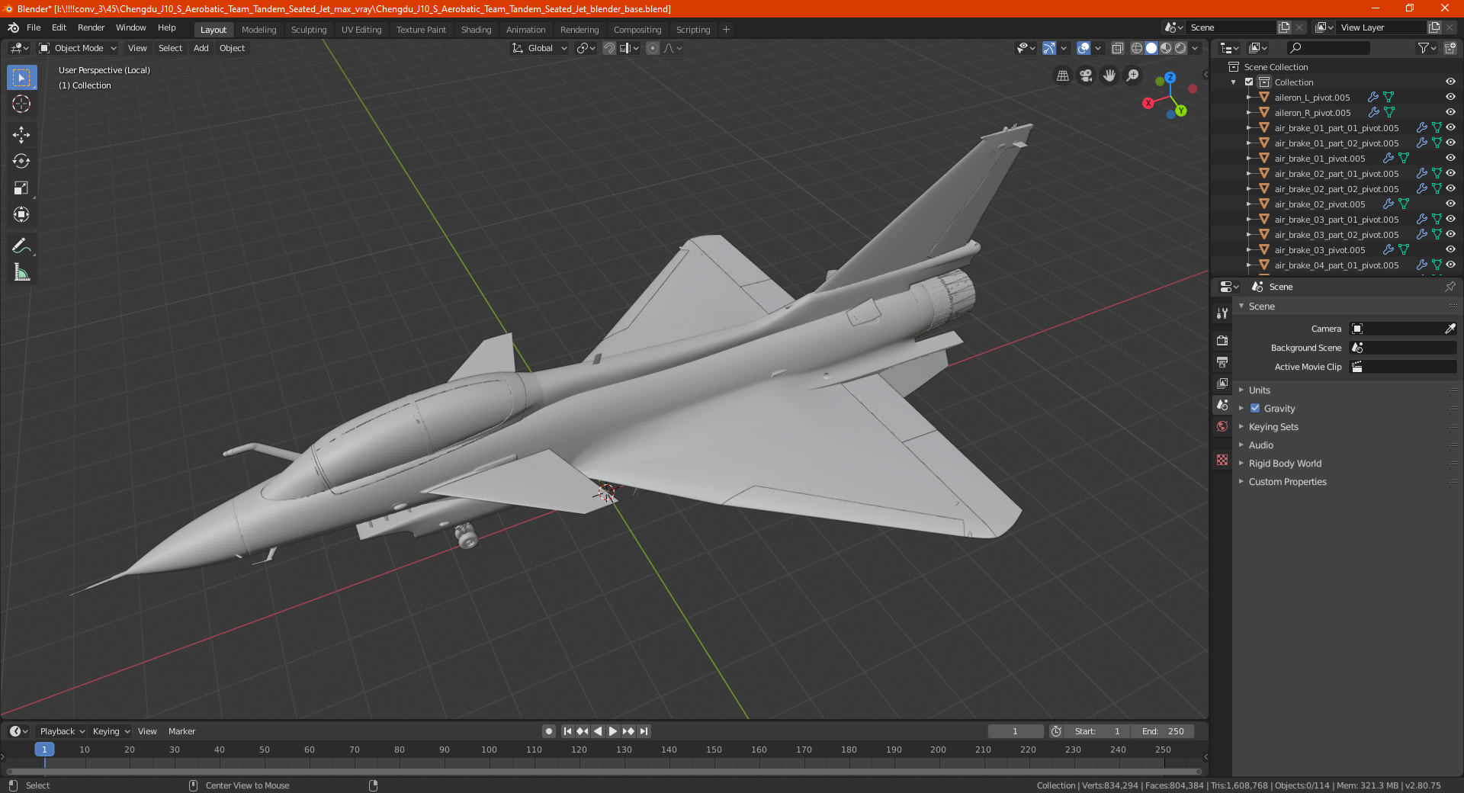
Task: Click the current frame number field
Action: point(1016,731)
